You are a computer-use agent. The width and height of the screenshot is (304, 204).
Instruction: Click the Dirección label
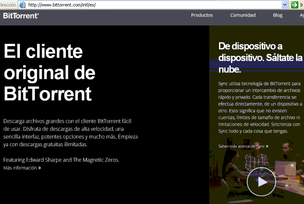(x=8, y=5)
